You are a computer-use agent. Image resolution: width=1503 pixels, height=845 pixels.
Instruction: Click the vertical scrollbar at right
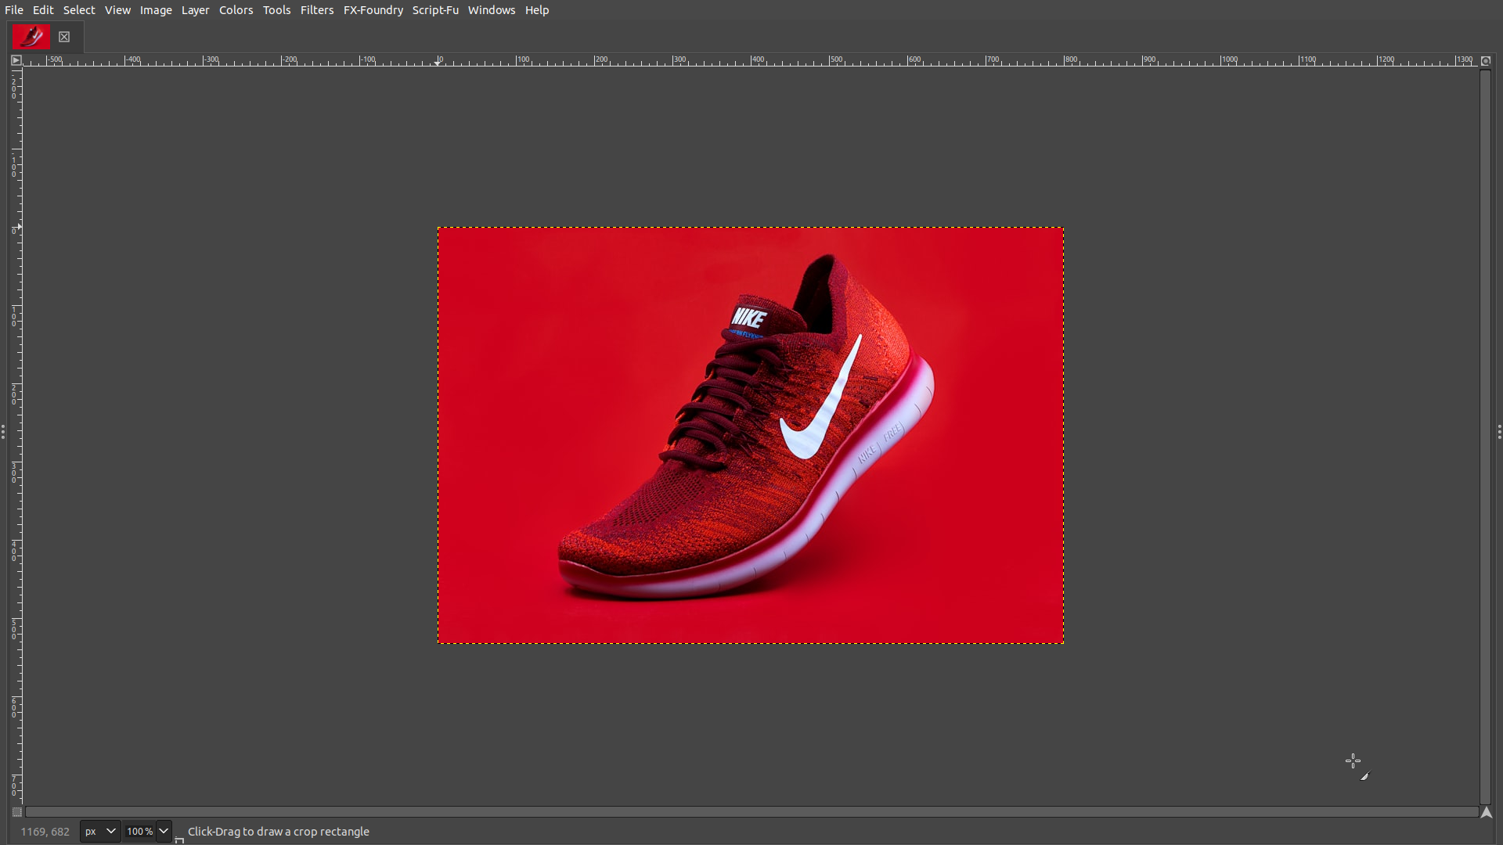pyautogui.click(x=1485, y=435)
